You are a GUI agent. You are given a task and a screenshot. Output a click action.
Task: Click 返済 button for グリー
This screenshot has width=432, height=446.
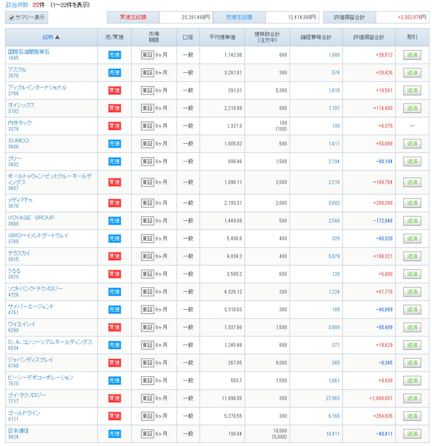[412, 162]
